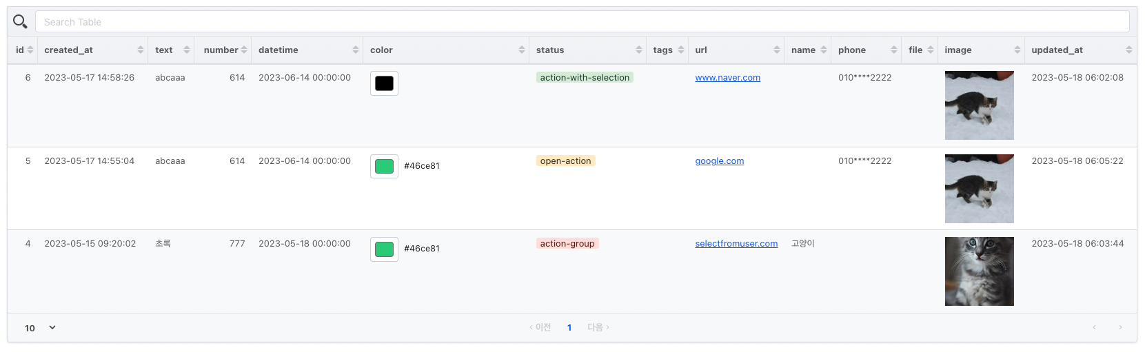Click the color column sort arrows

coord(522,50)
